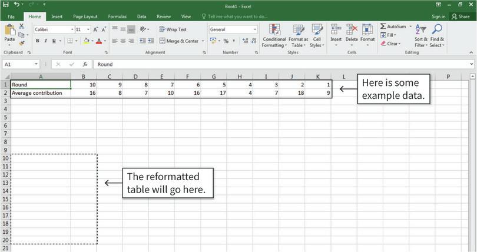
Task: Open the borders button
Action: (70, 41)
